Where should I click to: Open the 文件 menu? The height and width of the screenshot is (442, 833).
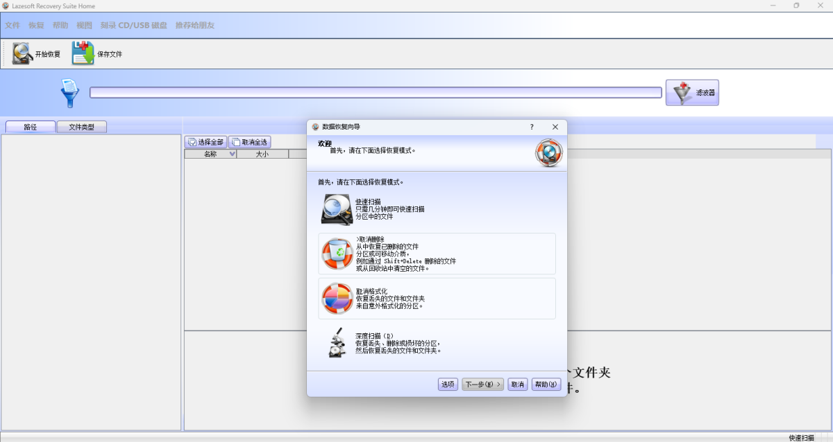point(12,26)
